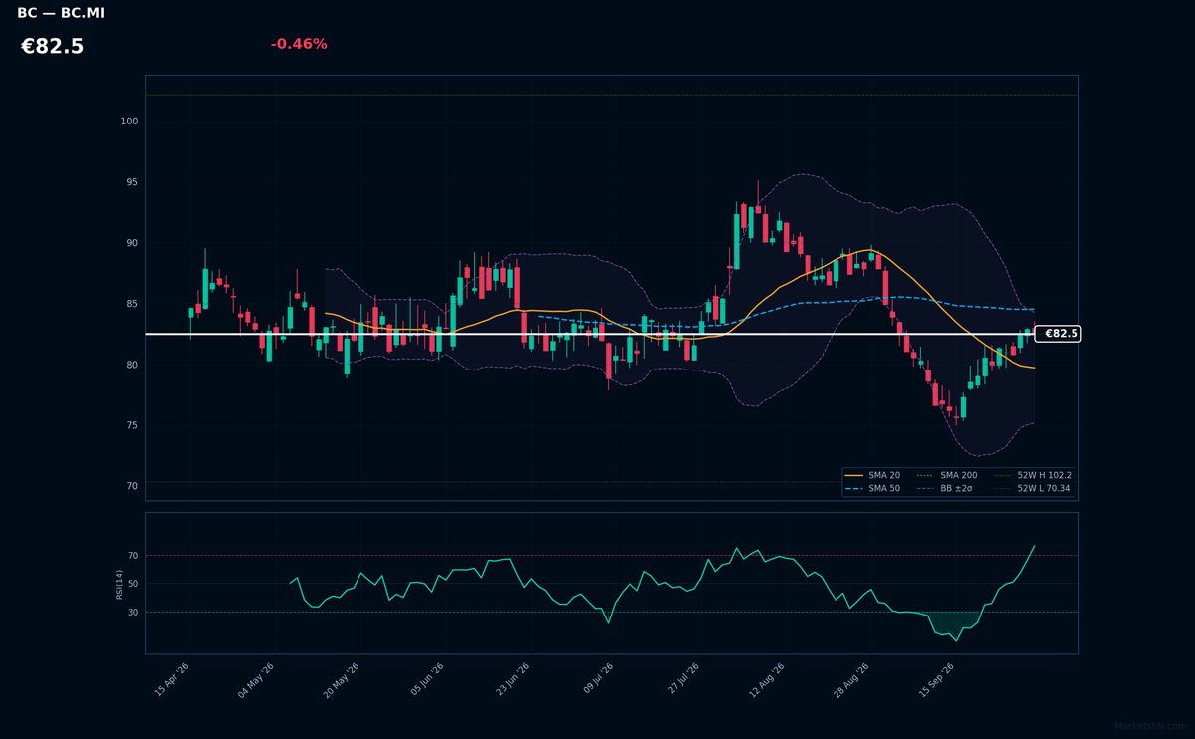This screenshot has height=739, width=1195.
Task: Click the 70 label on the price axis
Action: (132, 486)
